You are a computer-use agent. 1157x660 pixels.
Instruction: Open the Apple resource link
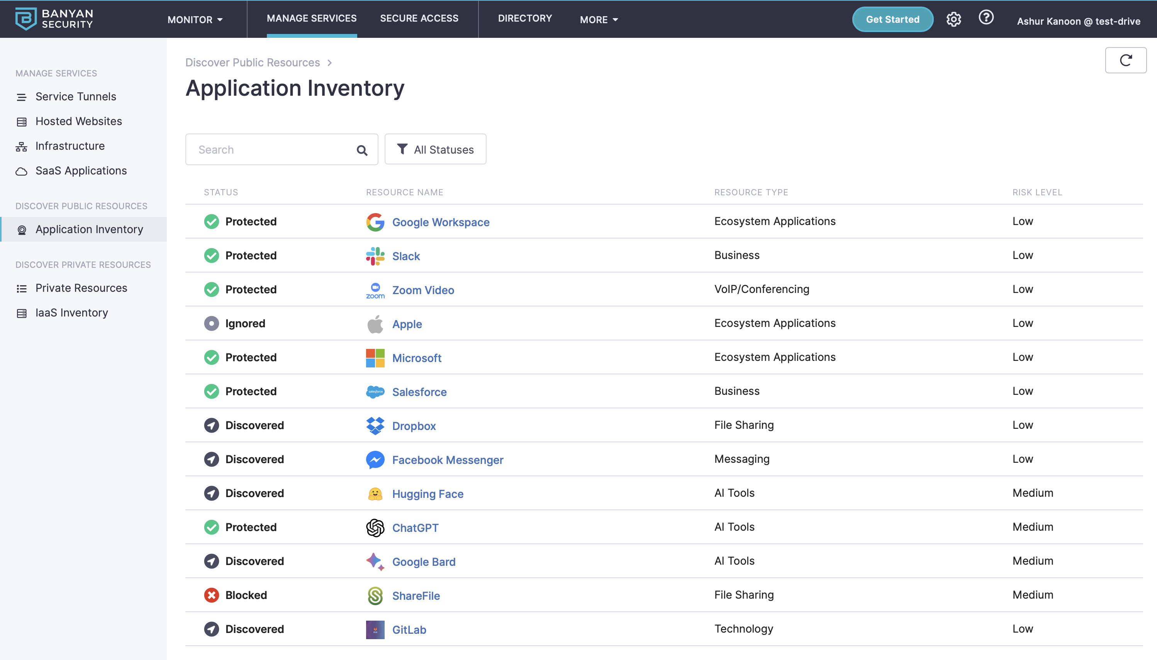pyautogui.click(x=407, y=324)
